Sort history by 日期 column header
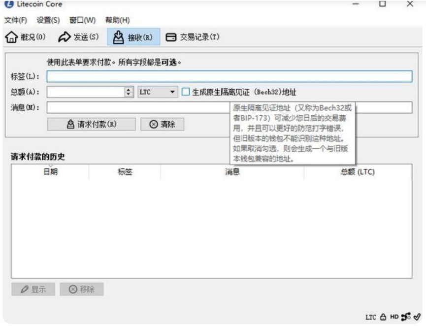The height and width of the screenshot is (326, 426). [50, 172]
